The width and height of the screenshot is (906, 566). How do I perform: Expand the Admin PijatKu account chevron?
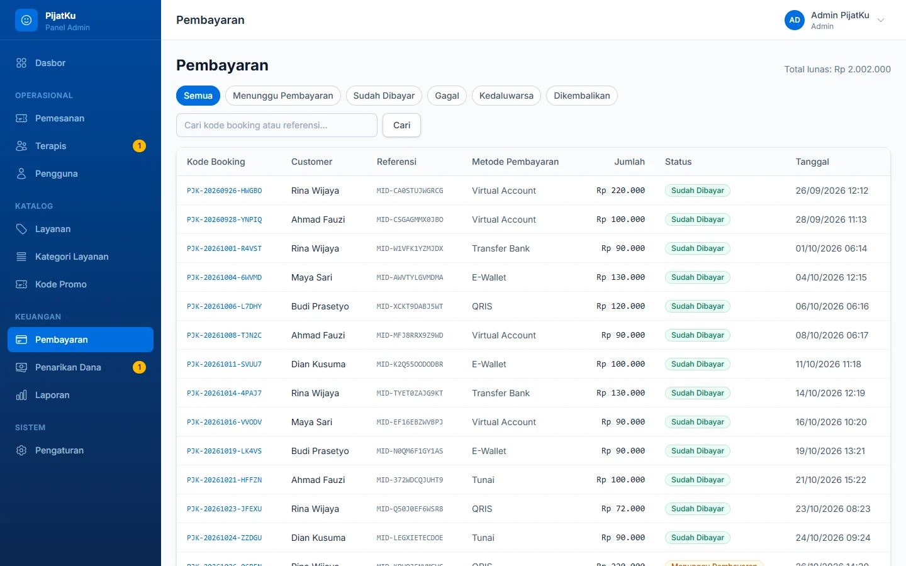coord(881,20)
